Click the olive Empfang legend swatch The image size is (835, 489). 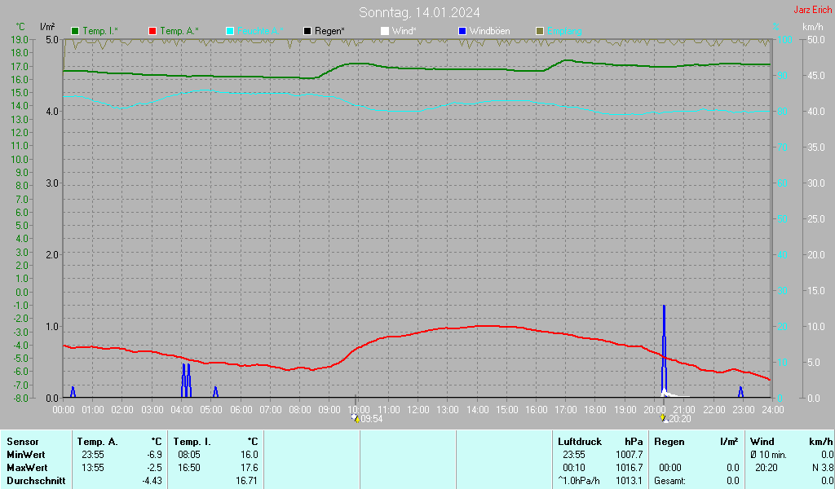coord(540,32)
